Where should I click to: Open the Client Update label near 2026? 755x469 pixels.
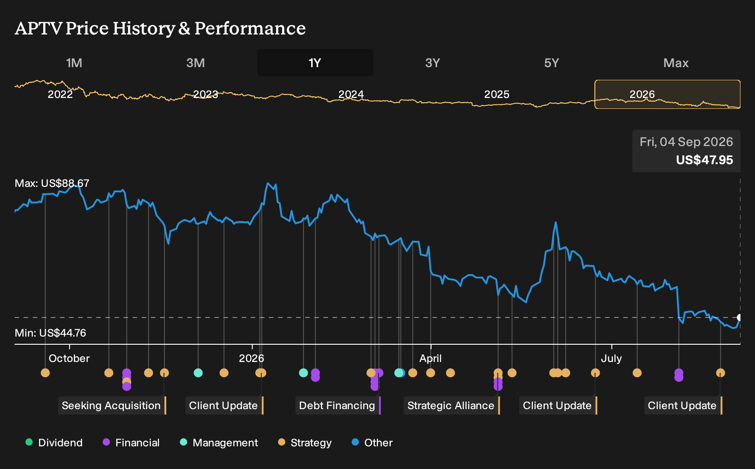tap(224, 405)
